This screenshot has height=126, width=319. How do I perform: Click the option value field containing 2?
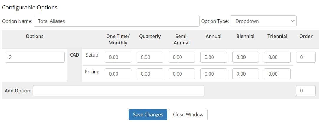(x=35, y=57)
